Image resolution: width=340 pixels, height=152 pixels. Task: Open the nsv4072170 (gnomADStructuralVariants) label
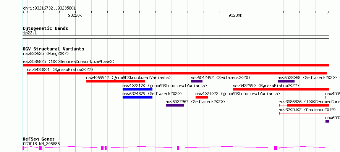click(x=165, y=86)
